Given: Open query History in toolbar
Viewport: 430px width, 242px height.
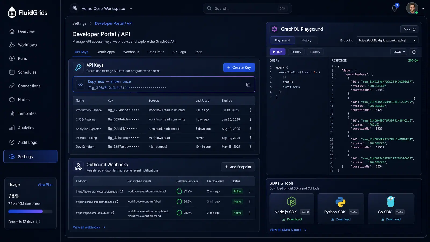Looking at the screenshot, I should coord(315,52).
